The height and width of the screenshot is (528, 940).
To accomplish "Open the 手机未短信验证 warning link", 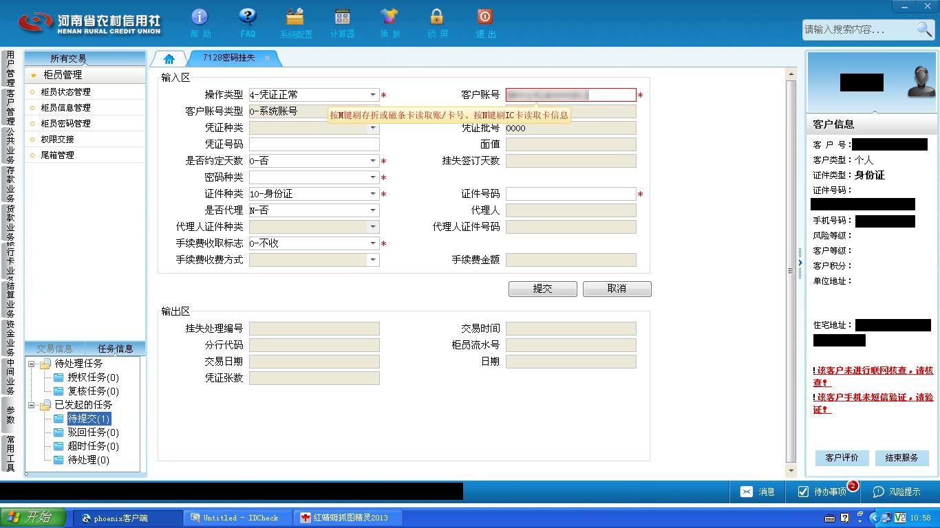I will pyautogui.click(x=873, y=403).
